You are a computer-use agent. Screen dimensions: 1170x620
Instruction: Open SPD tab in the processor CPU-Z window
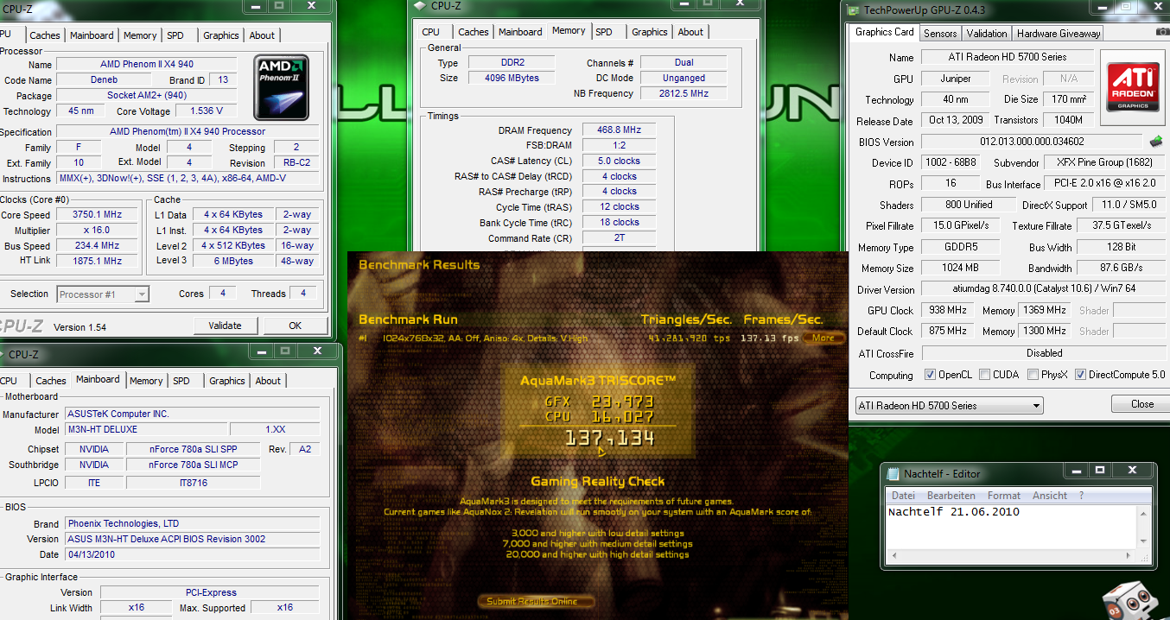pos(175,35)
